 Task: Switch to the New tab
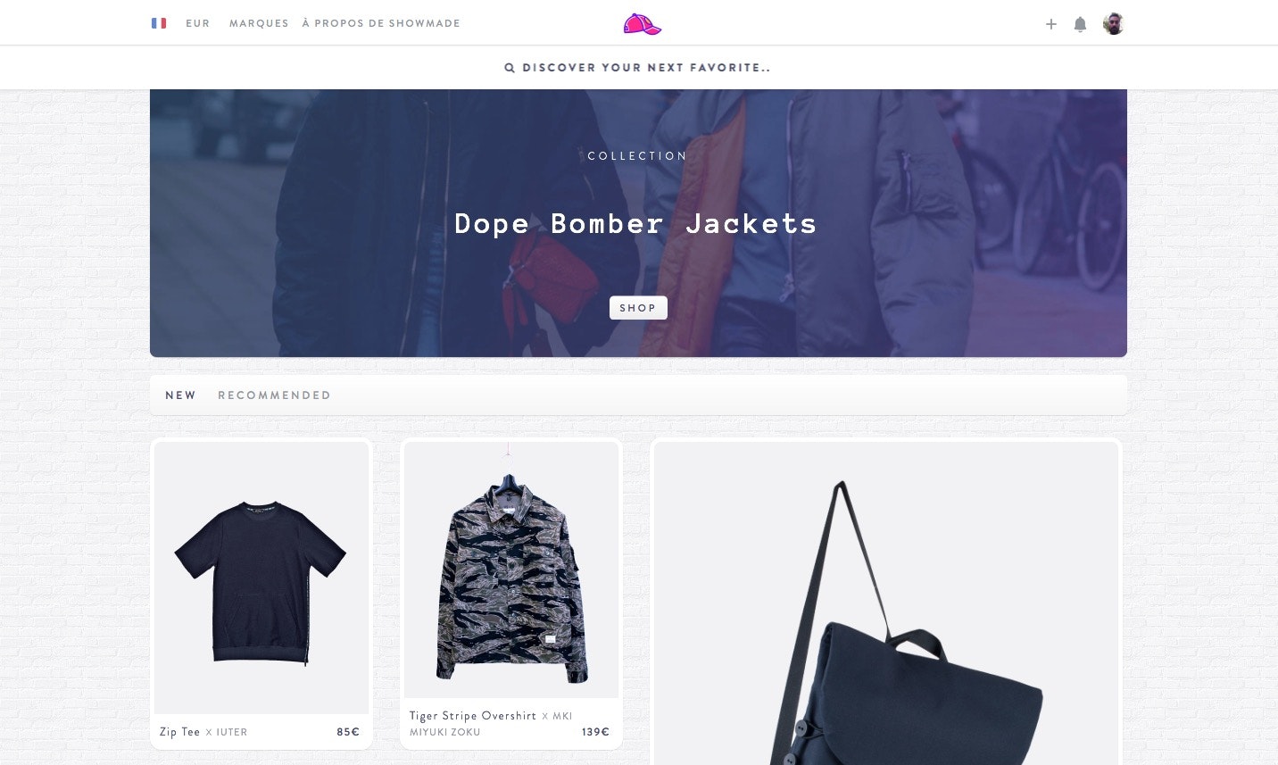pyautogui.click(x=180, y=395)
